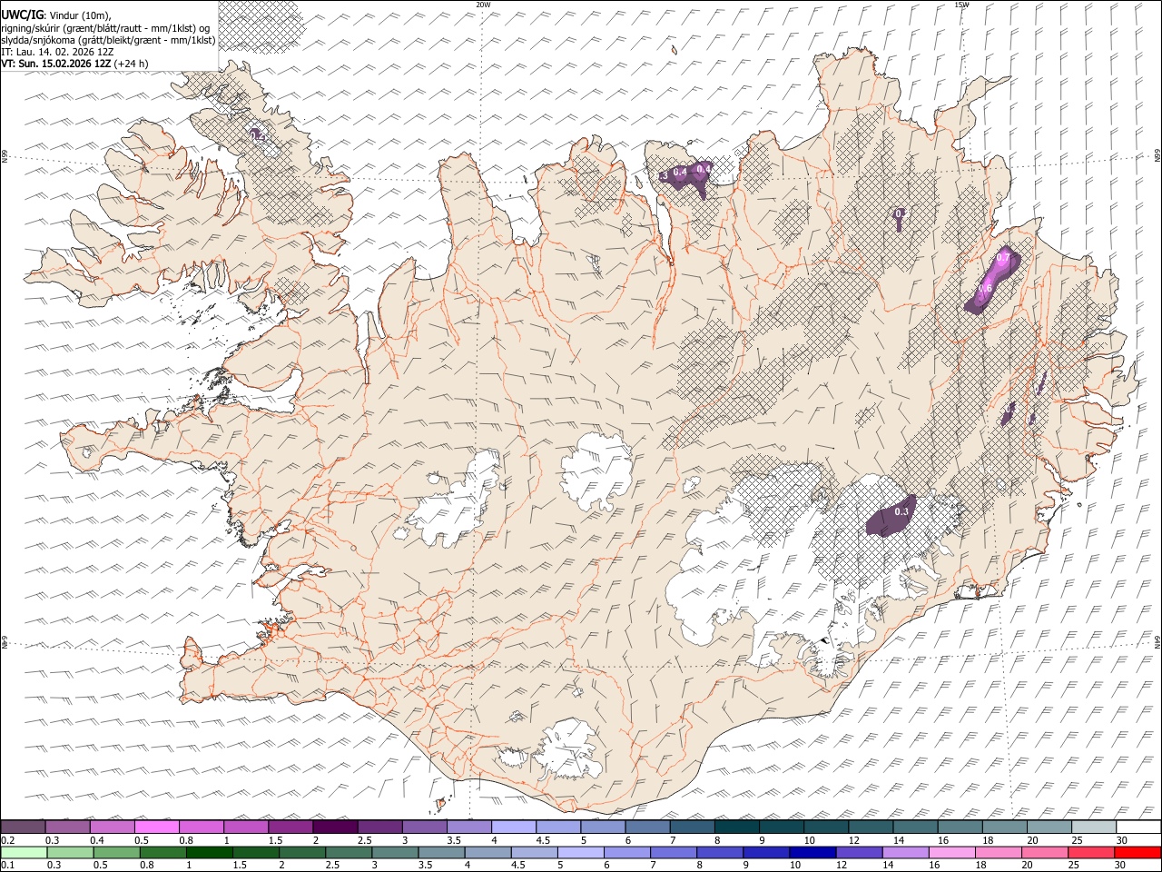
Task: Pick the pale gray 25 swatch in the upper scale
Action: click(1093, 827)
